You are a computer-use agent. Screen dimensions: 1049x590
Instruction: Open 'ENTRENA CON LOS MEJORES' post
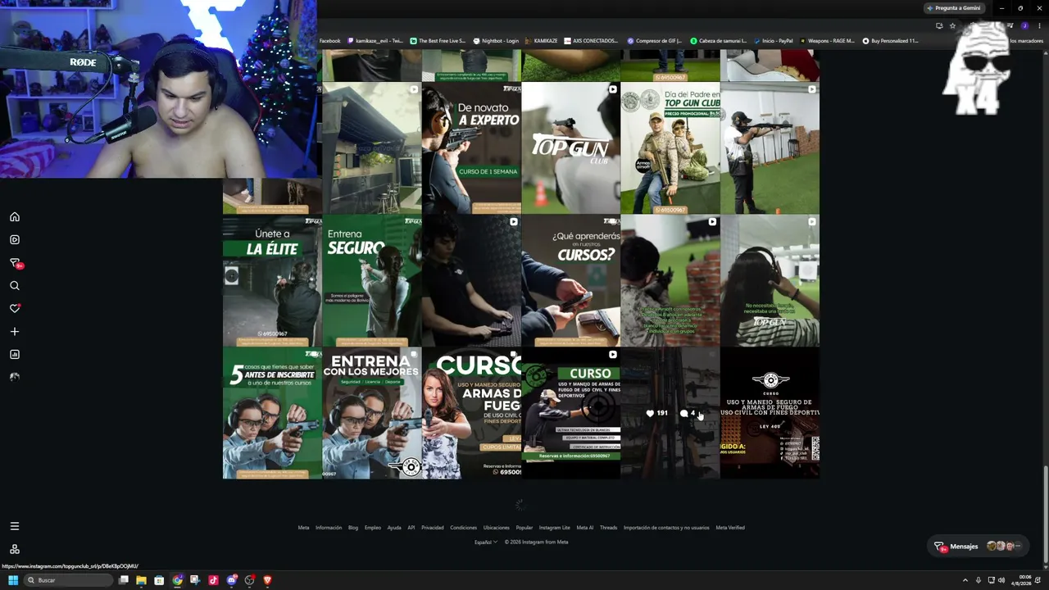372,413
